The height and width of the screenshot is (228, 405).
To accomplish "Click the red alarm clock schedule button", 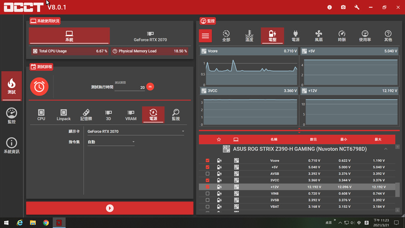I will [x=39, y=87].
